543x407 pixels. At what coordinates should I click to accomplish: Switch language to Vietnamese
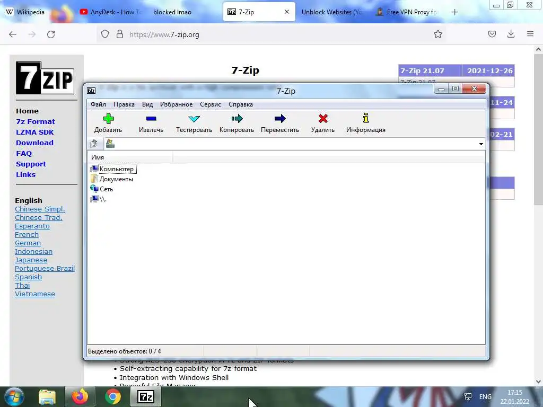[34, 294]
